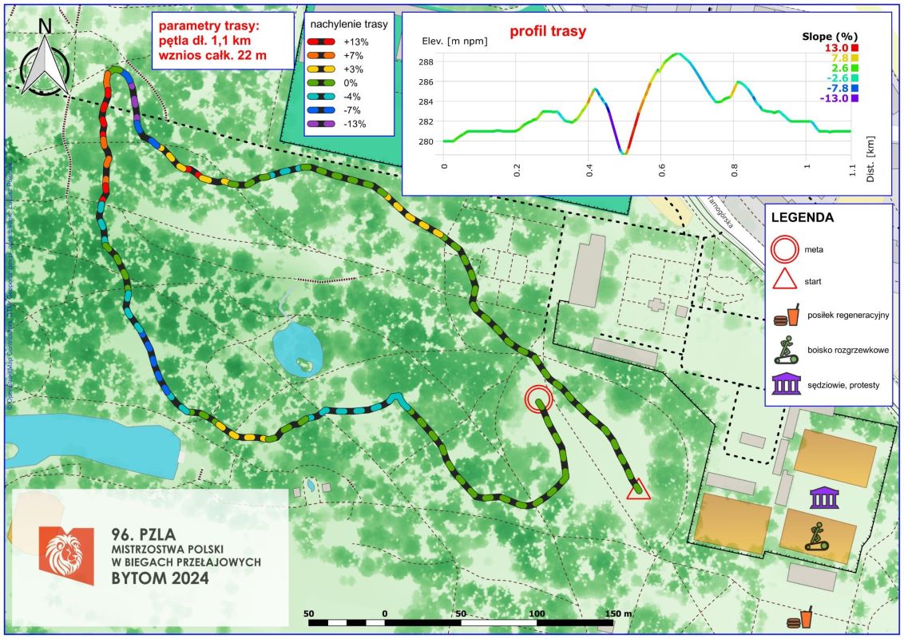Click the red finish circle on the map
904x639 pixels.
click(539, 398)
